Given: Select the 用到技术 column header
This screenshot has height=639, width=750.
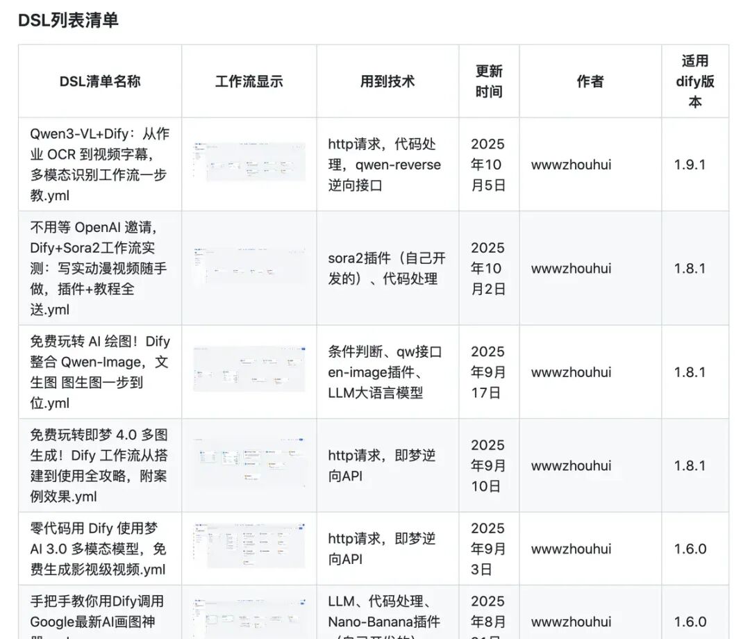Looking at the screenshot, I should click(387, 81).
